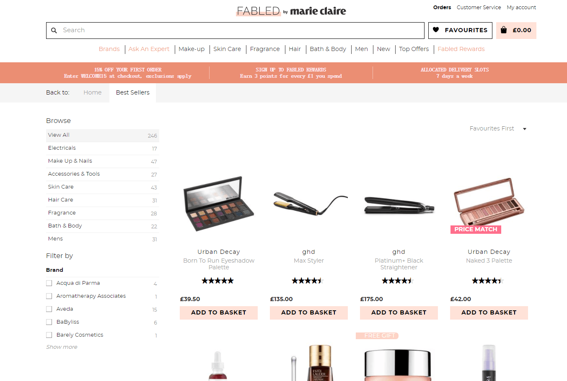The width and height of the screenshot is (567, 381).
Task: Tick the Aveda brand checkbox
Action: [49, 309]
